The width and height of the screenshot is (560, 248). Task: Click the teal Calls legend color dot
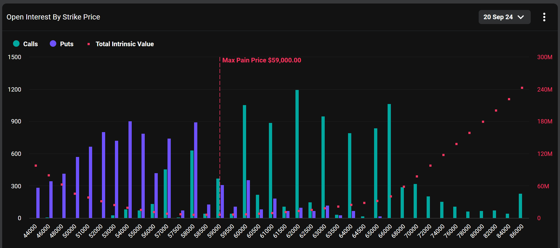[16, 43]
